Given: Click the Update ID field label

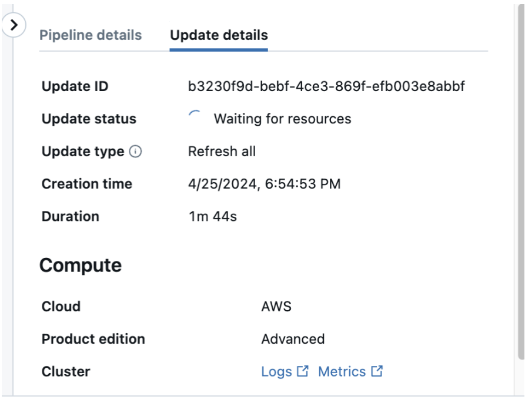Looking at the screenshot, I should click(x=75, y=86).
